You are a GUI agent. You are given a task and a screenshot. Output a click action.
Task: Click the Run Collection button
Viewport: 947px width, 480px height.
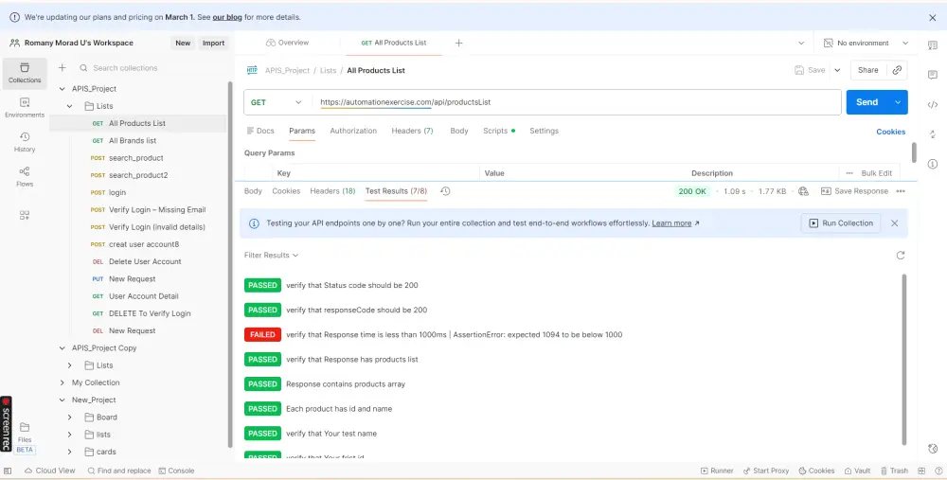[841, 223]
